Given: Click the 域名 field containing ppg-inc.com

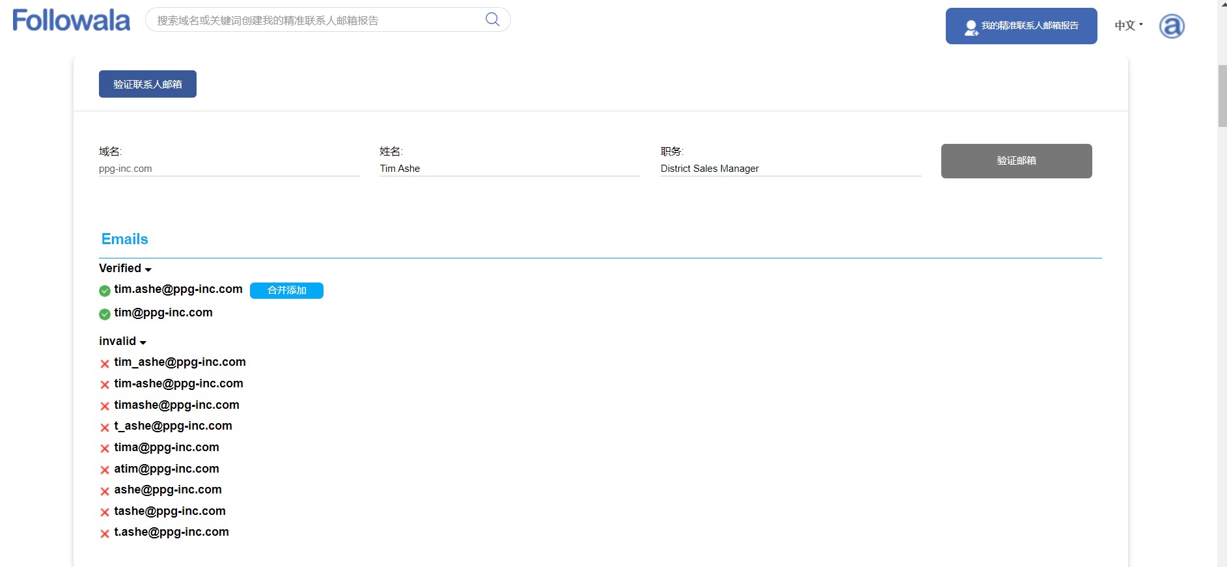Looking at the screenshot, I should pyautogui.click(x=229, y=169).
